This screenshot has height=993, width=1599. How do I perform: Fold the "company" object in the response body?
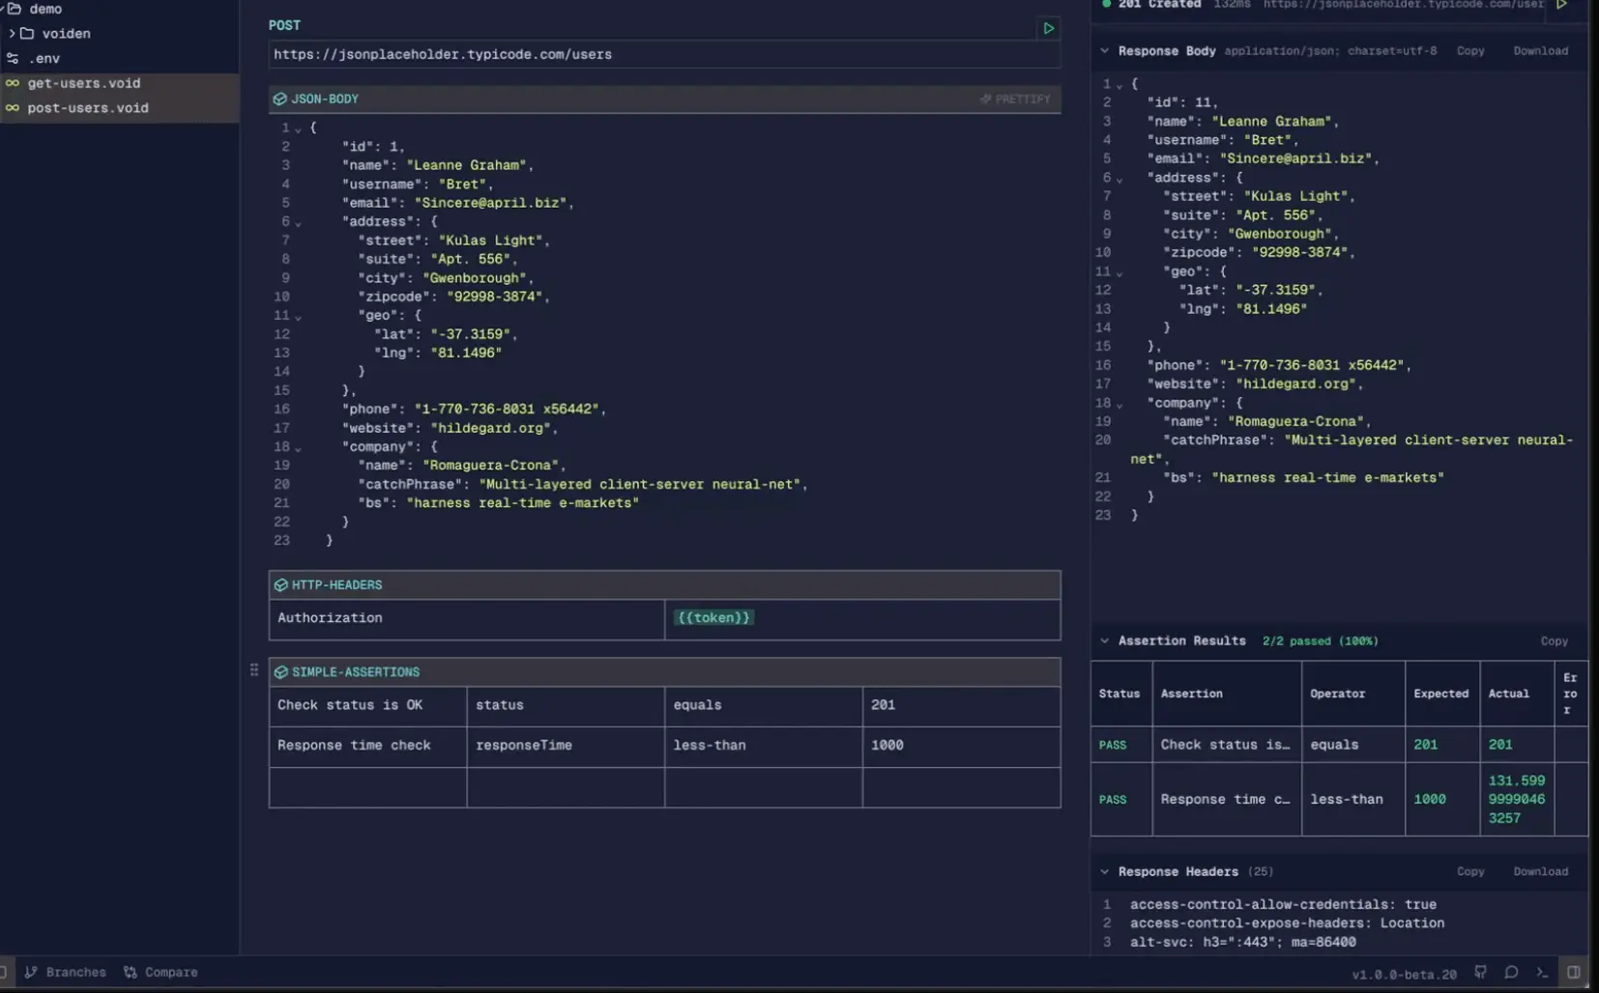[1119, 405]
